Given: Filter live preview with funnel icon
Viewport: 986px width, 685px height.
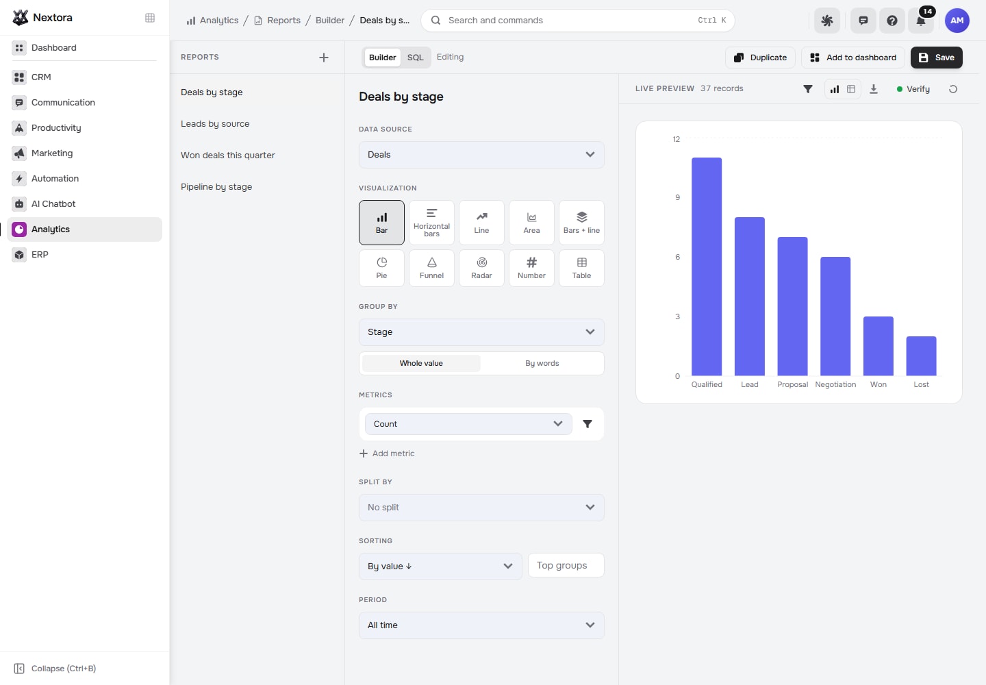Looking at the screenshot, I should 808,89.
